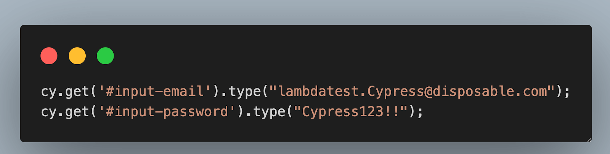Click the word "Cypress" before the @ symbol
The image size is (610, 154).
[x=395, y=92]
